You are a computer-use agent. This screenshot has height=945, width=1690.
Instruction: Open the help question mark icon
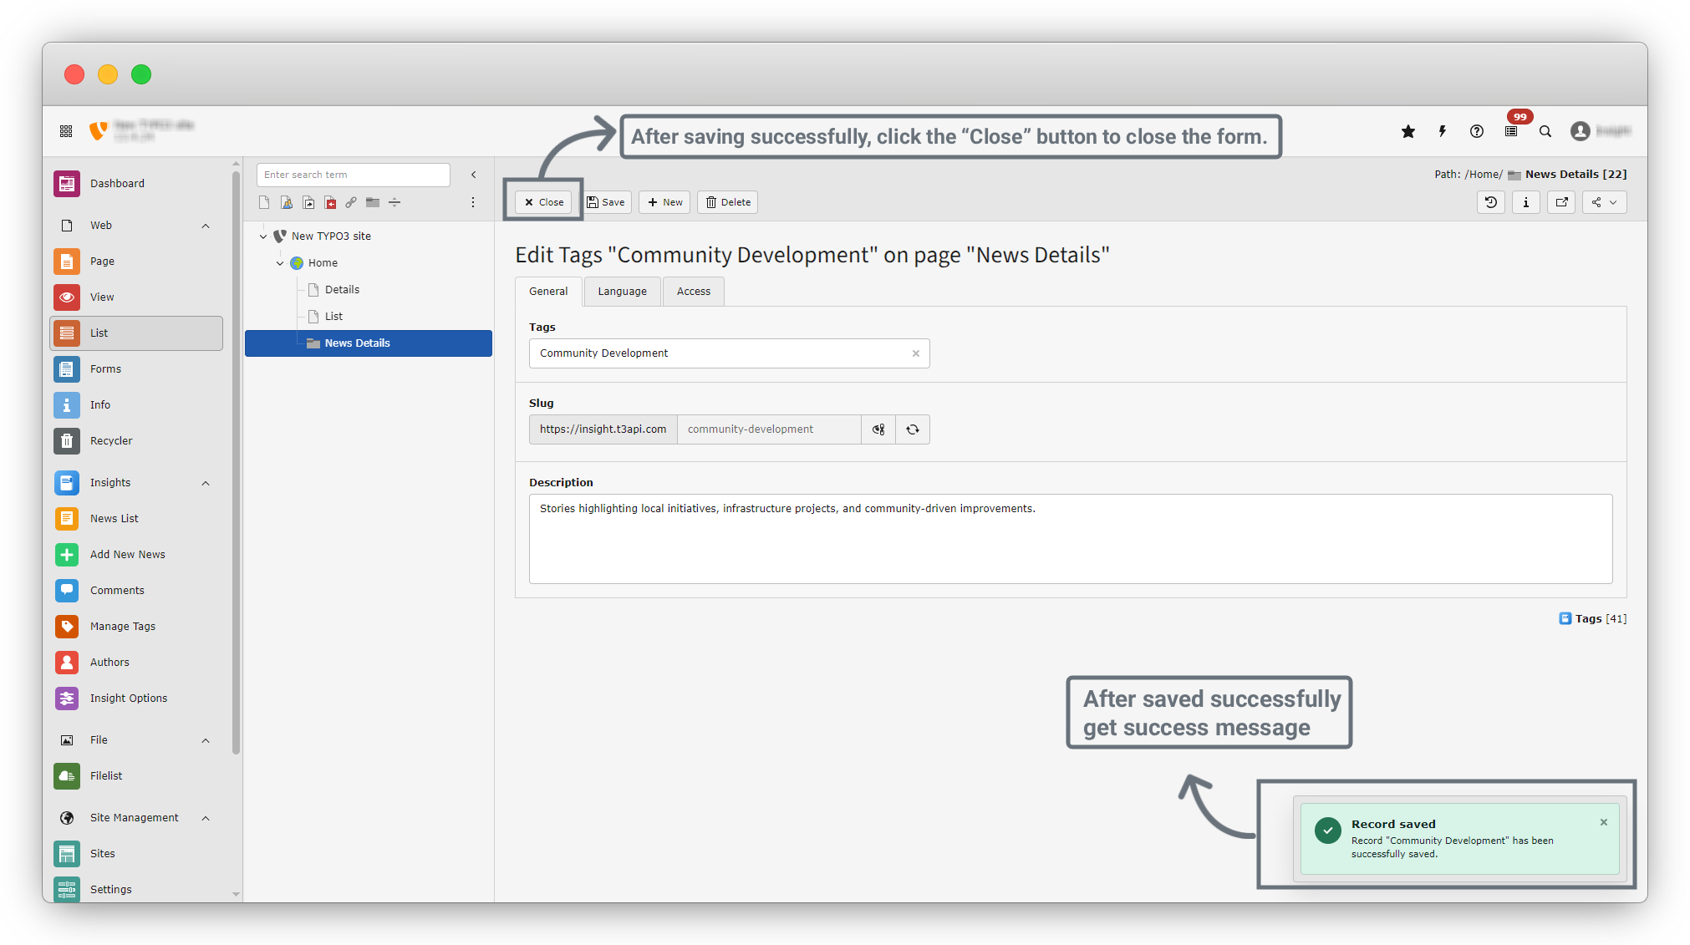tap(1477, 131)
